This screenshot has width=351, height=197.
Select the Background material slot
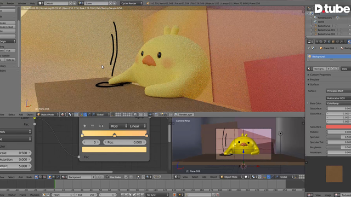[329, 56]
